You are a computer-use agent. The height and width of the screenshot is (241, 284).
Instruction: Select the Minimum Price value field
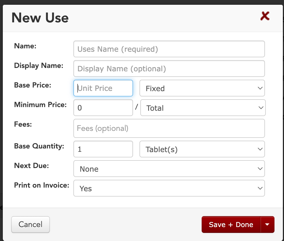[x=103, y=108]
